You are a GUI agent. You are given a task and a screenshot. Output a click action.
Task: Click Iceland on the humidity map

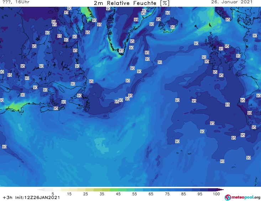click(168, 26)
